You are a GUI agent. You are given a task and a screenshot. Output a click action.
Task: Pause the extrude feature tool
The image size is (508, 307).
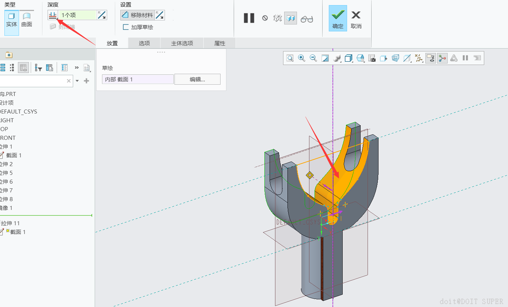[249, 18]
